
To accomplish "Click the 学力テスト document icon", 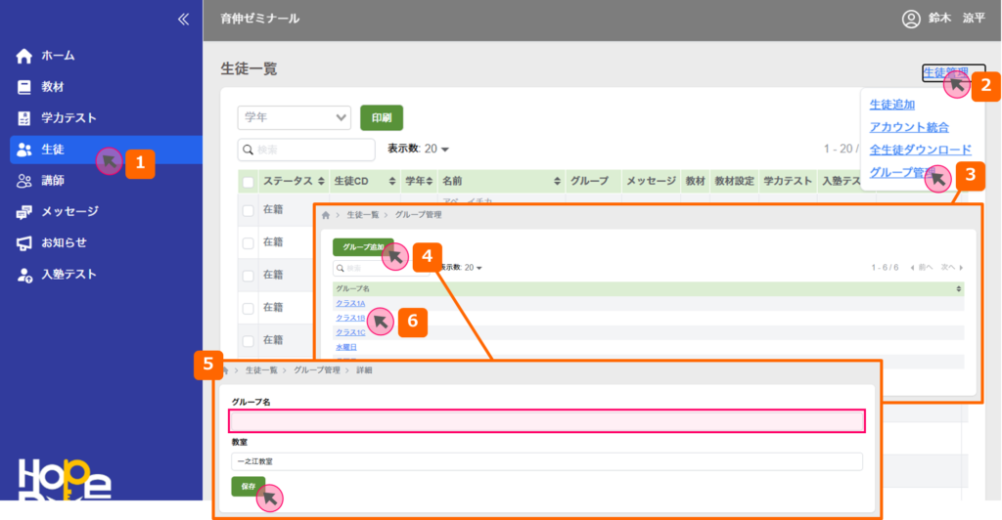I will coord(24,118).
